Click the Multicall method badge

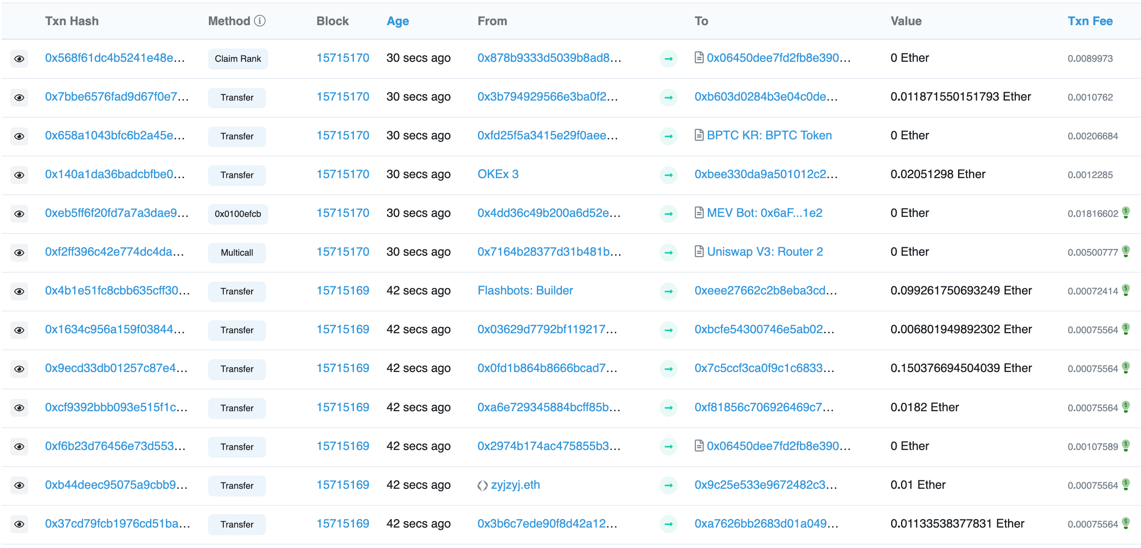(x=237, y=252)
